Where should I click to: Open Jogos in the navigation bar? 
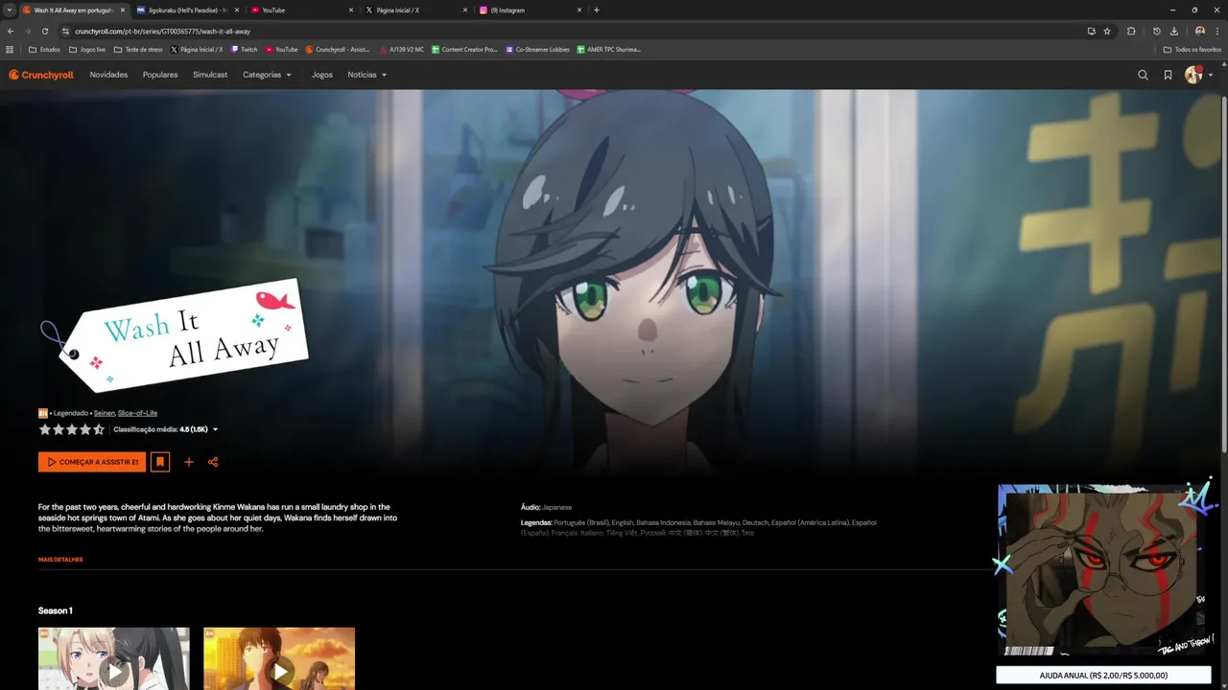click(322, 75)
